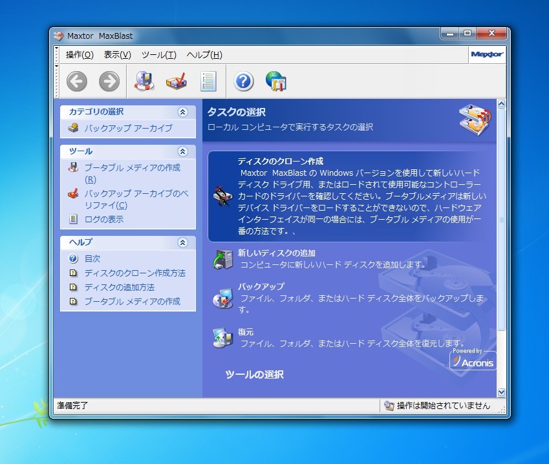The height and width of the screenshot is (464, 549).
Task: Open ディスクの追加方法 help link
Action: [120, 288]
